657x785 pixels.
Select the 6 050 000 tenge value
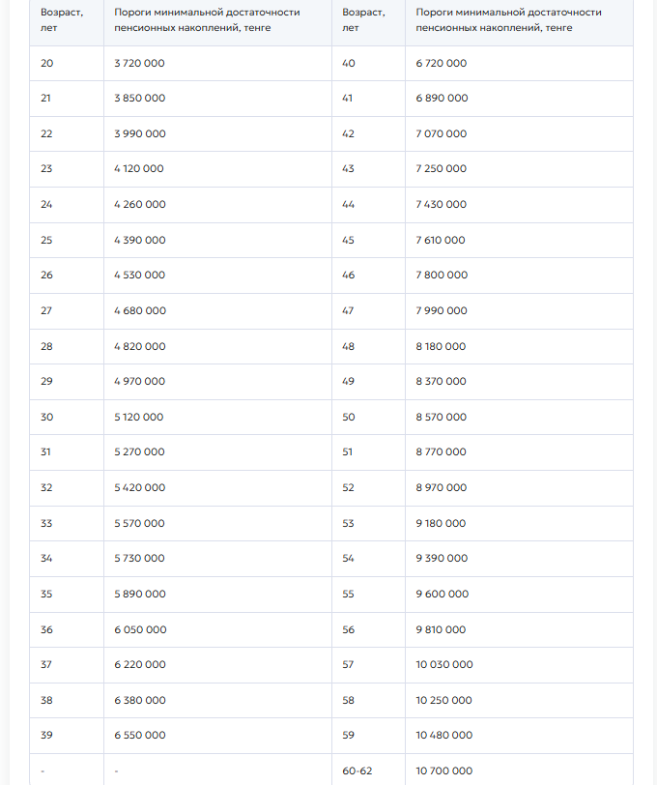140,629
